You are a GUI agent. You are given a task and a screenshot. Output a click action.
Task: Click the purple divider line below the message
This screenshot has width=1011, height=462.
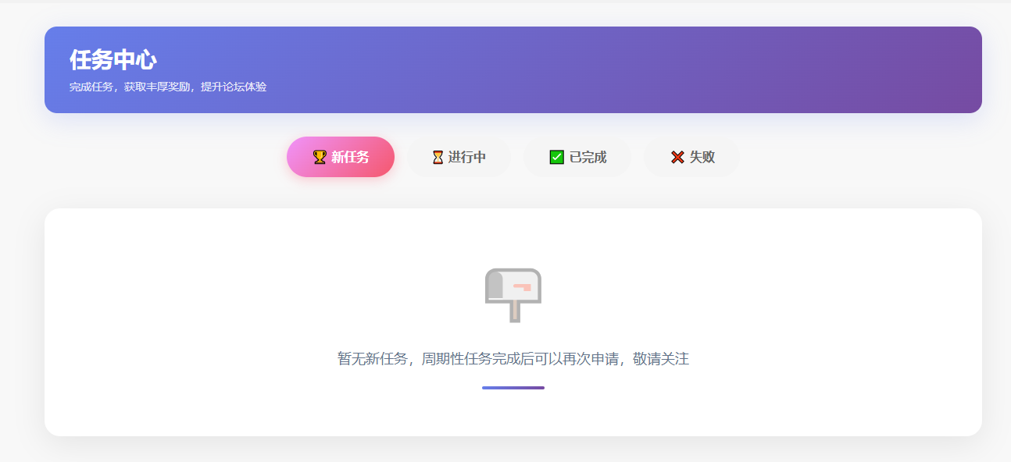(513, 388)
